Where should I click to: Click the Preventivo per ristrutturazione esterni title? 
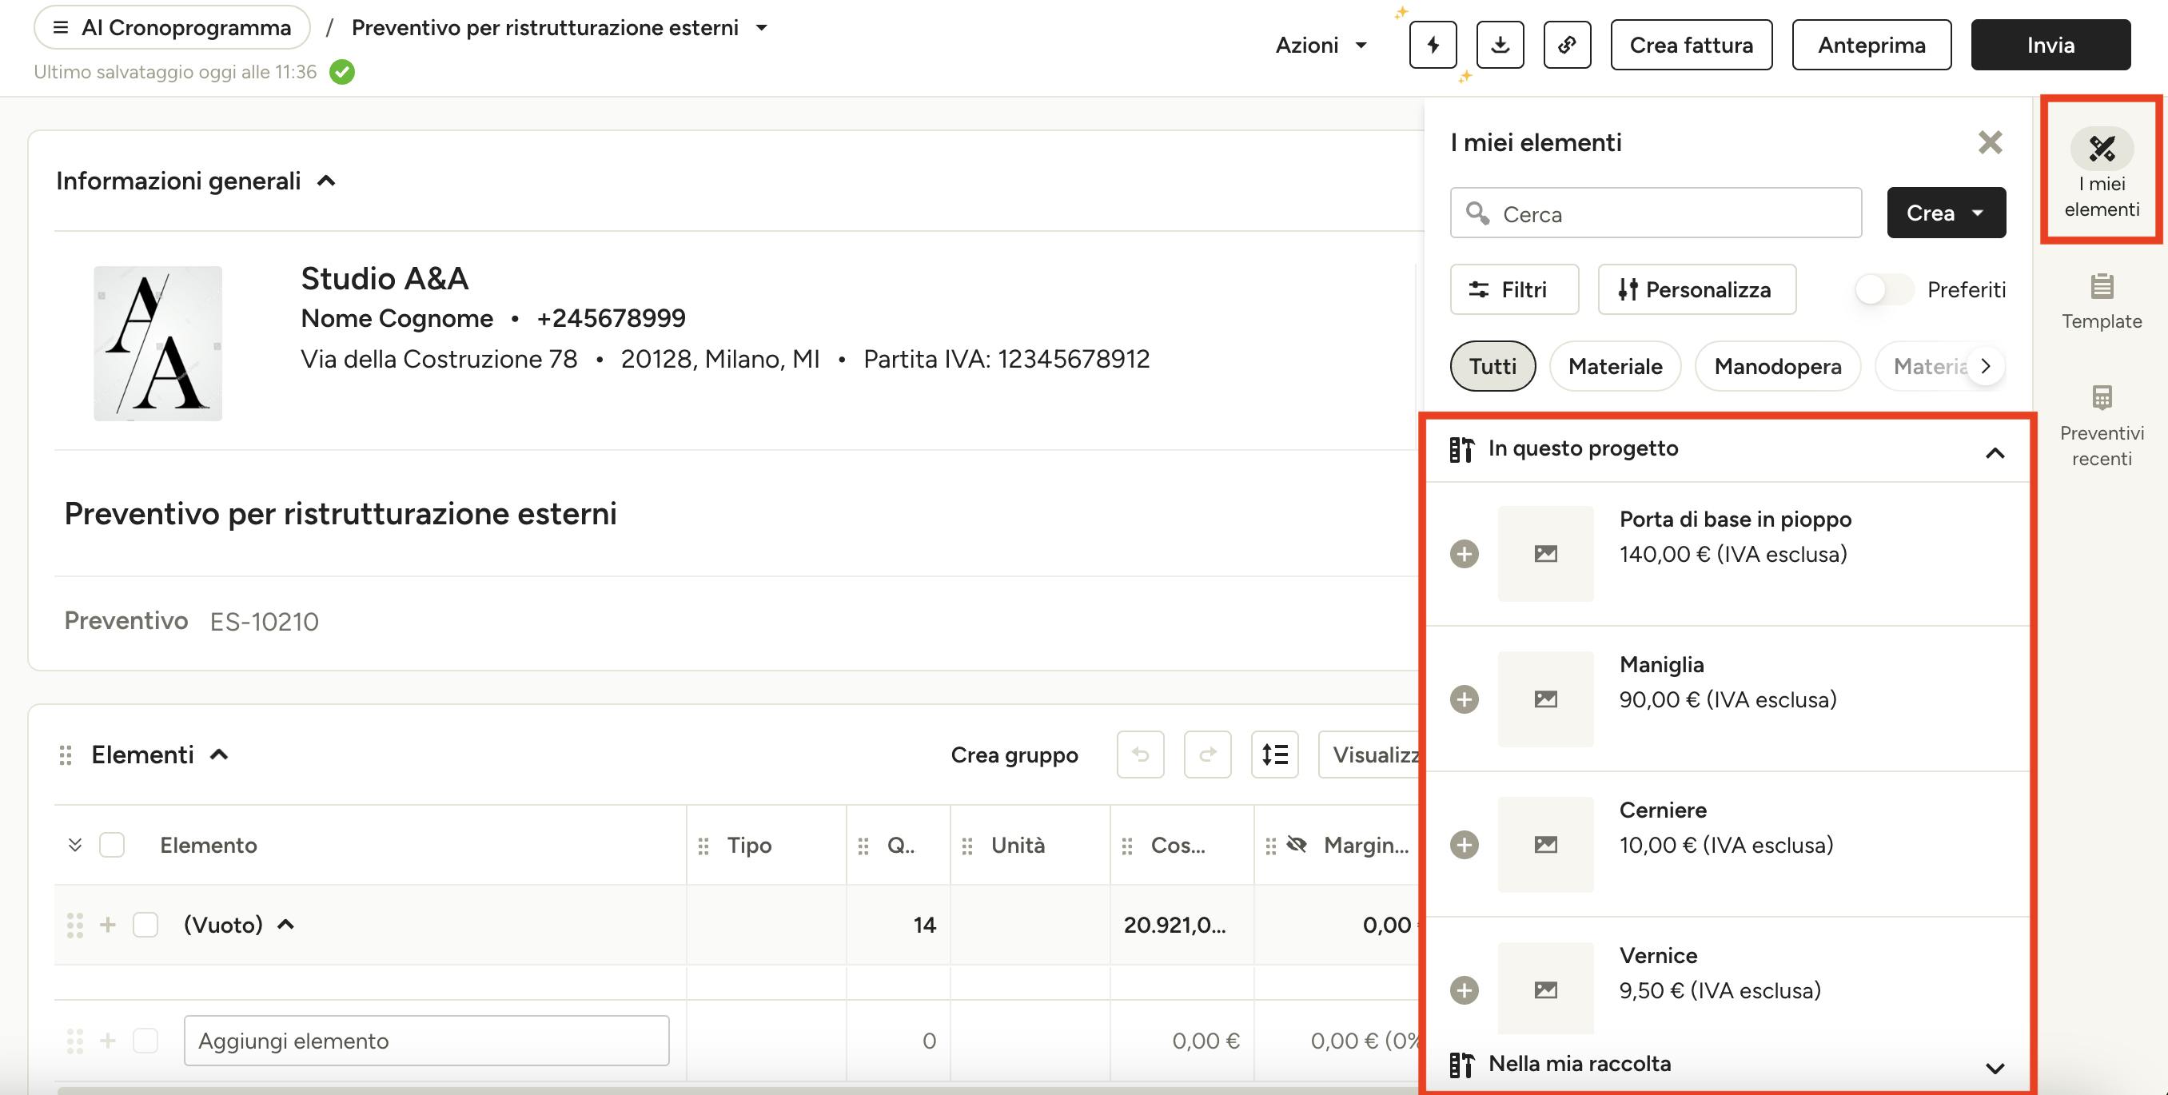click(340, 513)
